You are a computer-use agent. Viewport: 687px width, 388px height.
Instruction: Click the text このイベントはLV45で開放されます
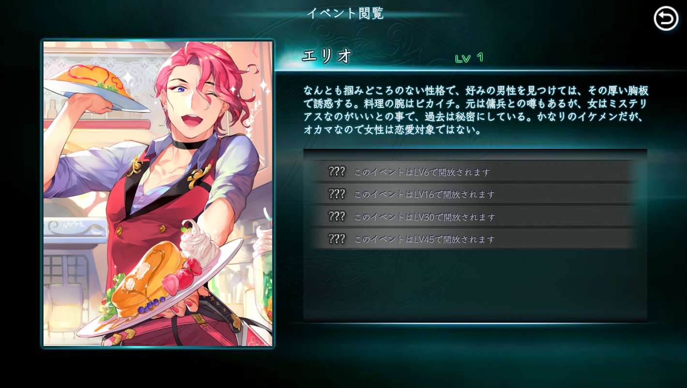[424, 239]
